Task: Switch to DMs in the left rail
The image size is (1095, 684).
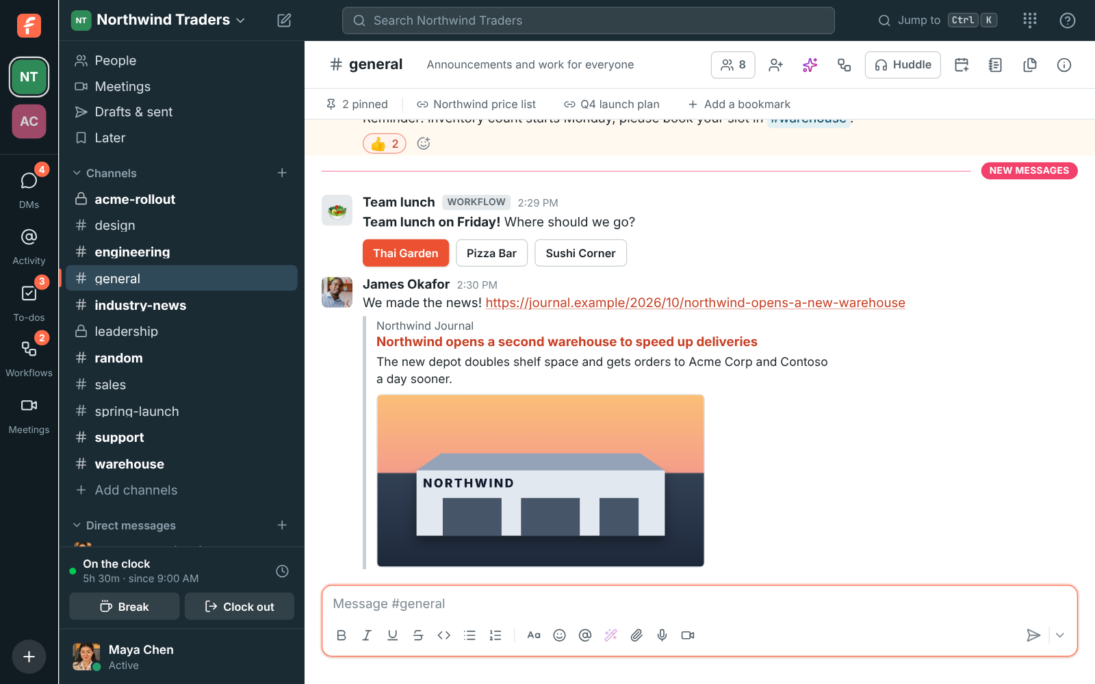Action: click(x=29, y=187)
